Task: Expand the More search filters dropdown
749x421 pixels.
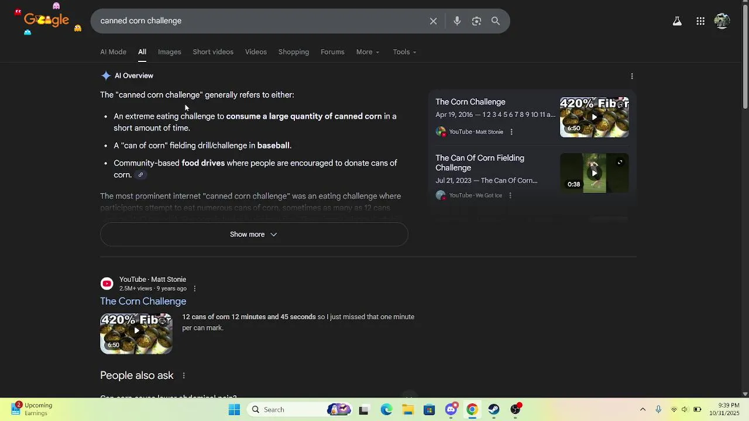Action: (368, 52)
